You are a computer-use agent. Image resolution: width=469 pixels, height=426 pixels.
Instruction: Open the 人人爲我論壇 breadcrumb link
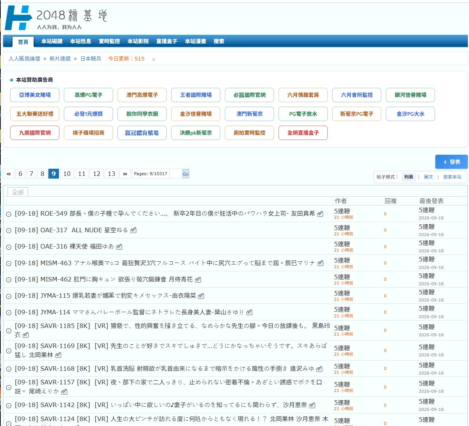(24, 59)
